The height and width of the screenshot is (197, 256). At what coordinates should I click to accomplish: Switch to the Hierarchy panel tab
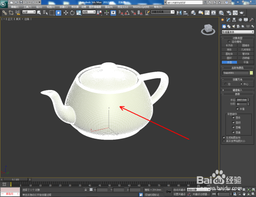pyautogui.click(x=234, y=20)
